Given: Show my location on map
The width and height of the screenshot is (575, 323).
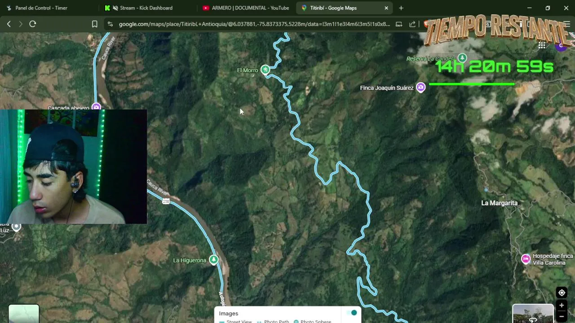Looking at the screenshot, I should [562, 293].
